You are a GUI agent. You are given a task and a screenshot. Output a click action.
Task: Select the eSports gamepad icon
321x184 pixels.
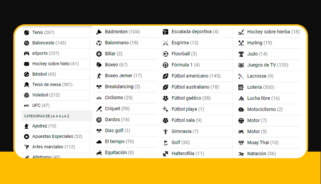click(27, 53)
